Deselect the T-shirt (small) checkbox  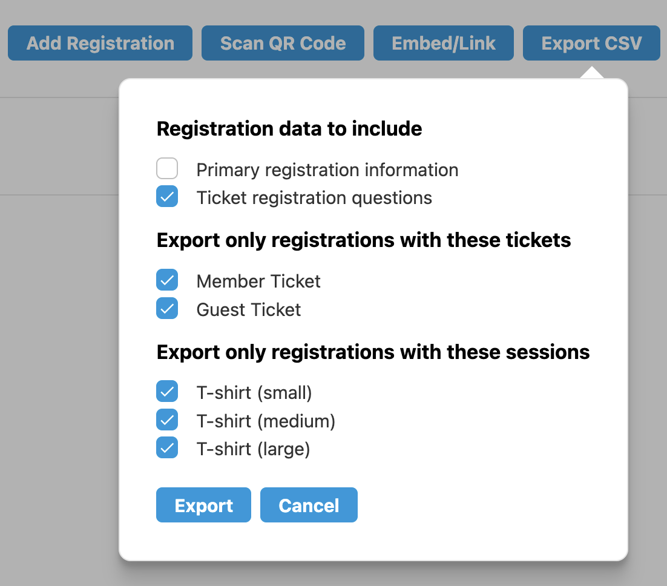[167, 391]
